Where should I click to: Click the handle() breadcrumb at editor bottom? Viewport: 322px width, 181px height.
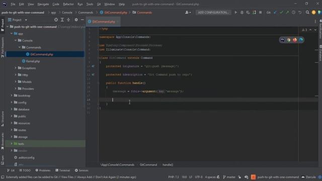(168, 164)
